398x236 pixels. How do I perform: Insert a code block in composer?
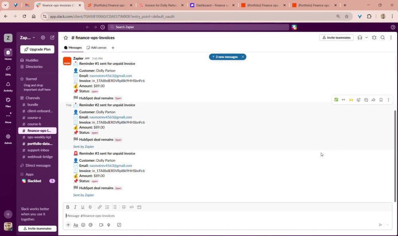139,207
